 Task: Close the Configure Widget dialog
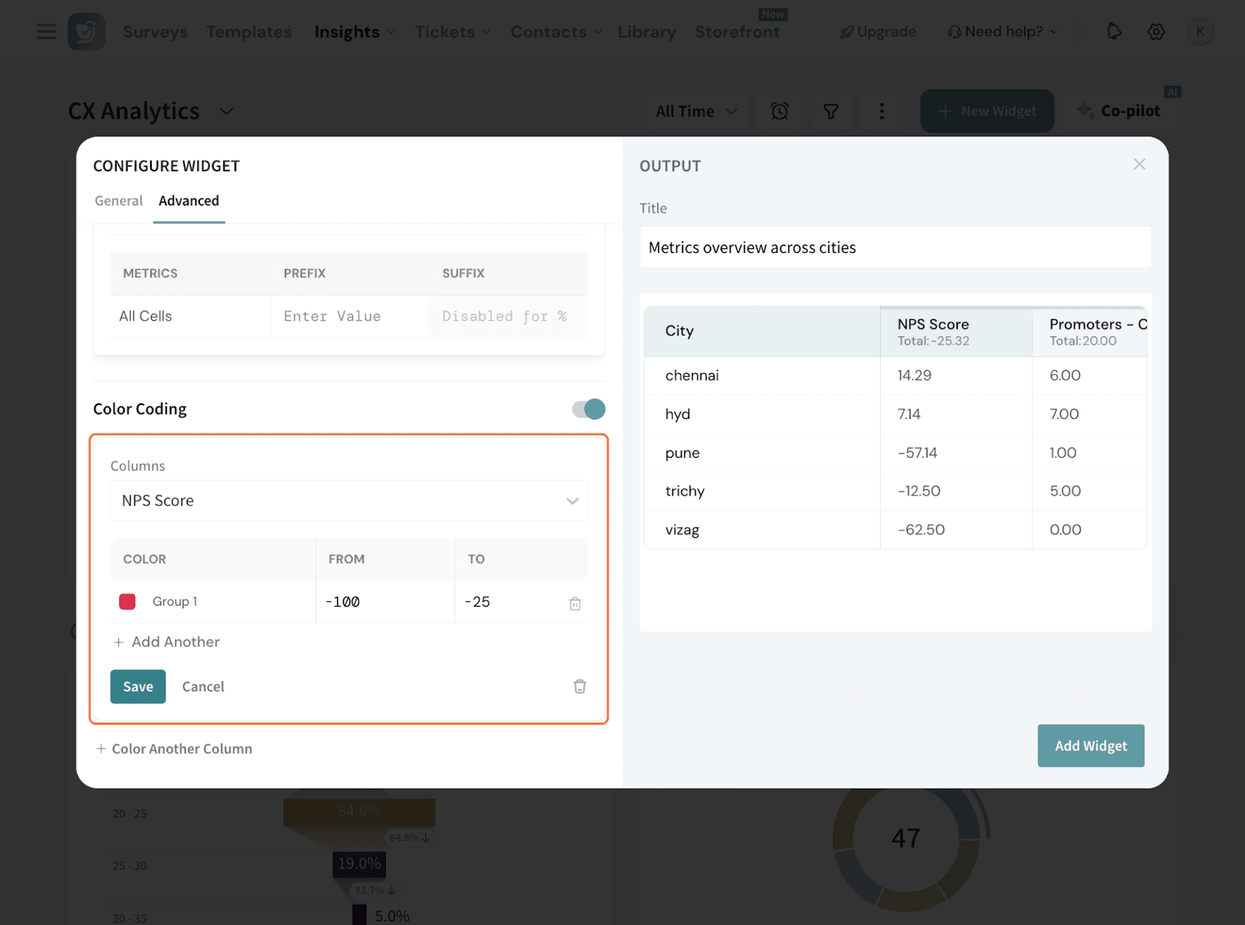click(1139, 164)
